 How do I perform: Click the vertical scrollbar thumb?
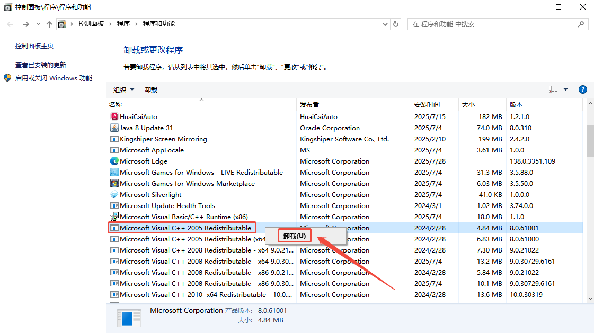[x=590, y=141]
